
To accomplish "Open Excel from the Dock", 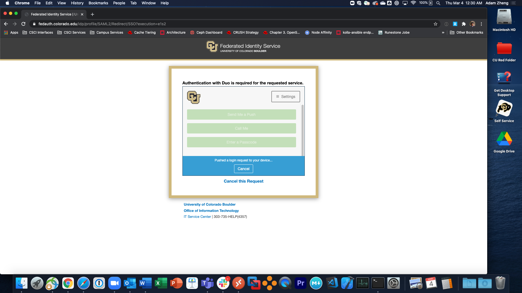I will point(161,283).
